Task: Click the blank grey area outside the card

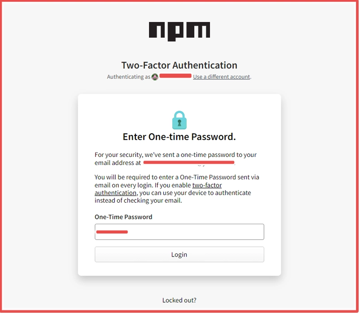Action: coord(40,179)
